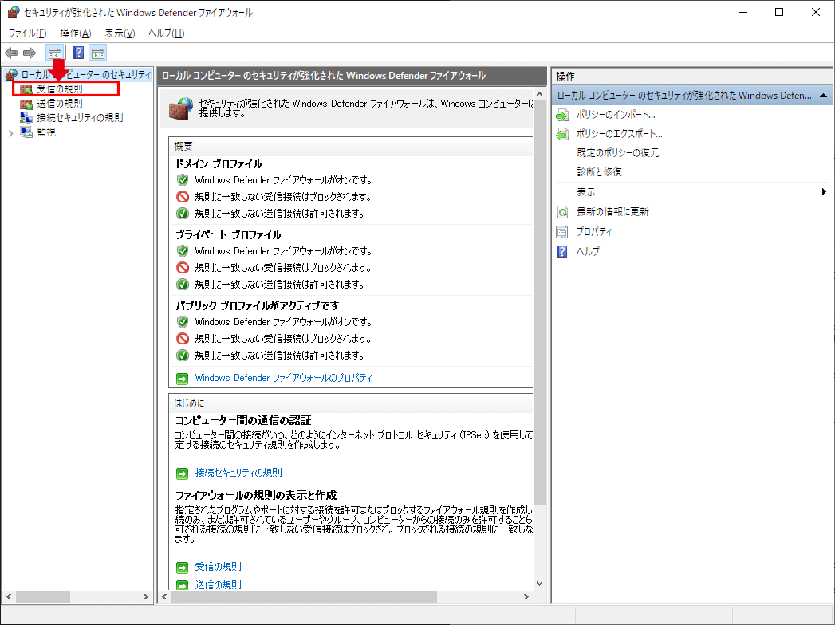Click the ヘルプ question mark icon in actions pane
This screenshot has width=835, height=625.
coord(562,251)
